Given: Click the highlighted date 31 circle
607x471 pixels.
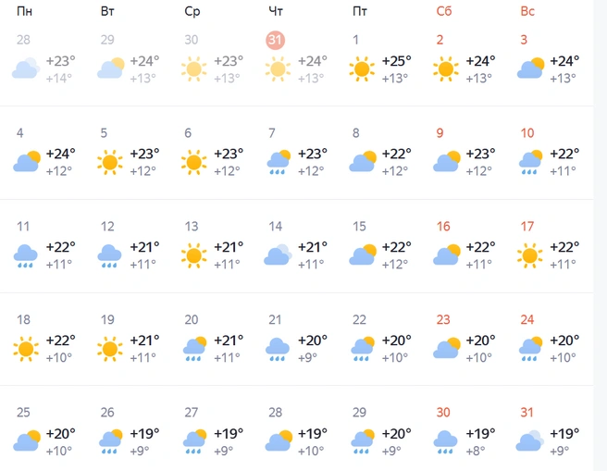Looking at the screenshot, I should 275,40.
